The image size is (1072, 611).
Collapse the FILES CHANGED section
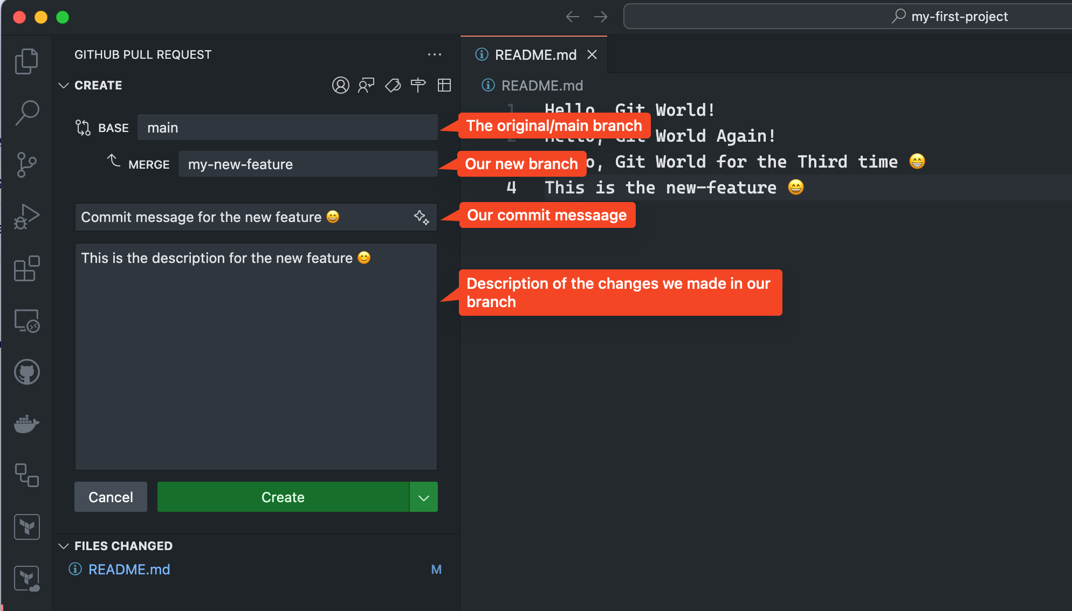[64, 546]
